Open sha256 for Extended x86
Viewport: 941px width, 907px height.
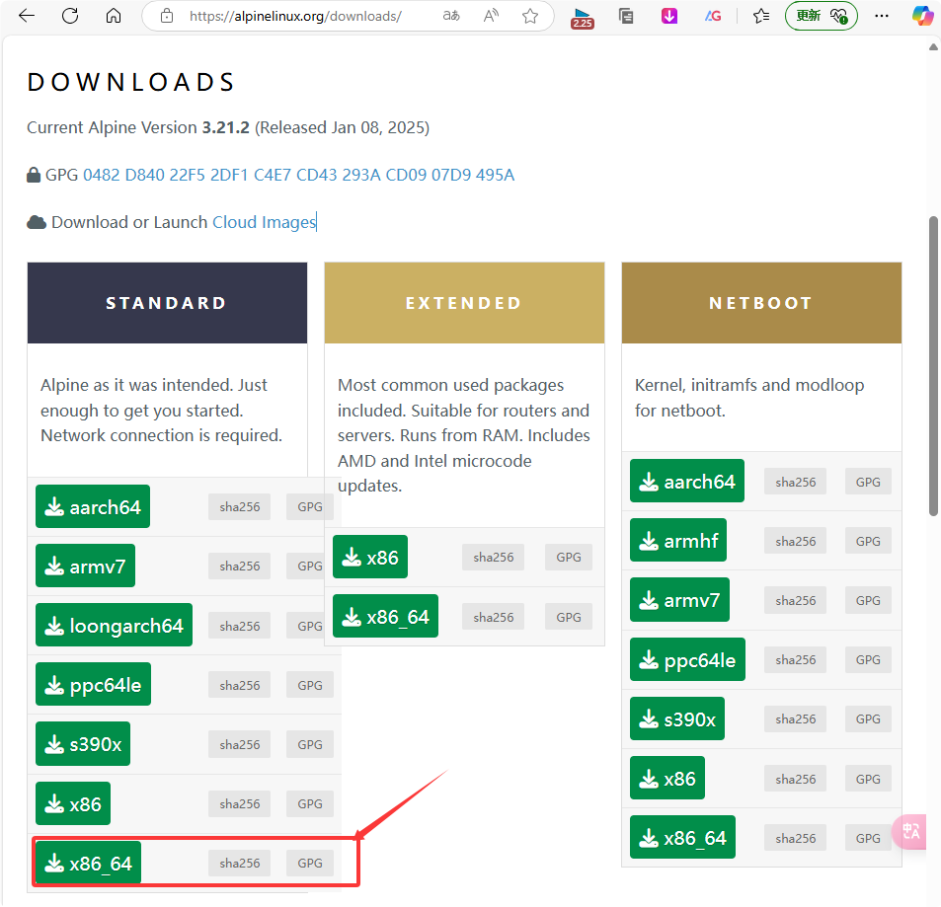click(x=494, y=558)
